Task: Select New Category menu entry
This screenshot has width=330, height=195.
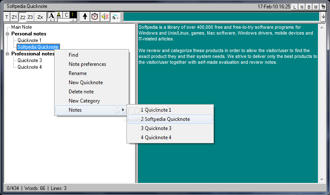Action: click(x=92, y=101)
